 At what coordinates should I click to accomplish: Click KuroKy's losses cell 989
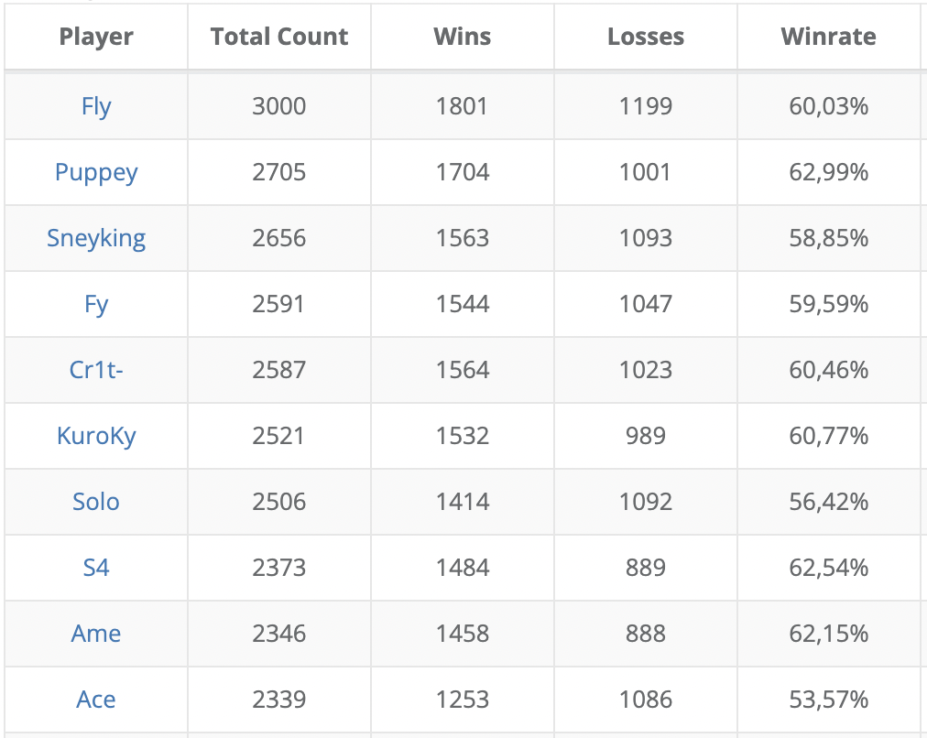click(x=646, y=436)
